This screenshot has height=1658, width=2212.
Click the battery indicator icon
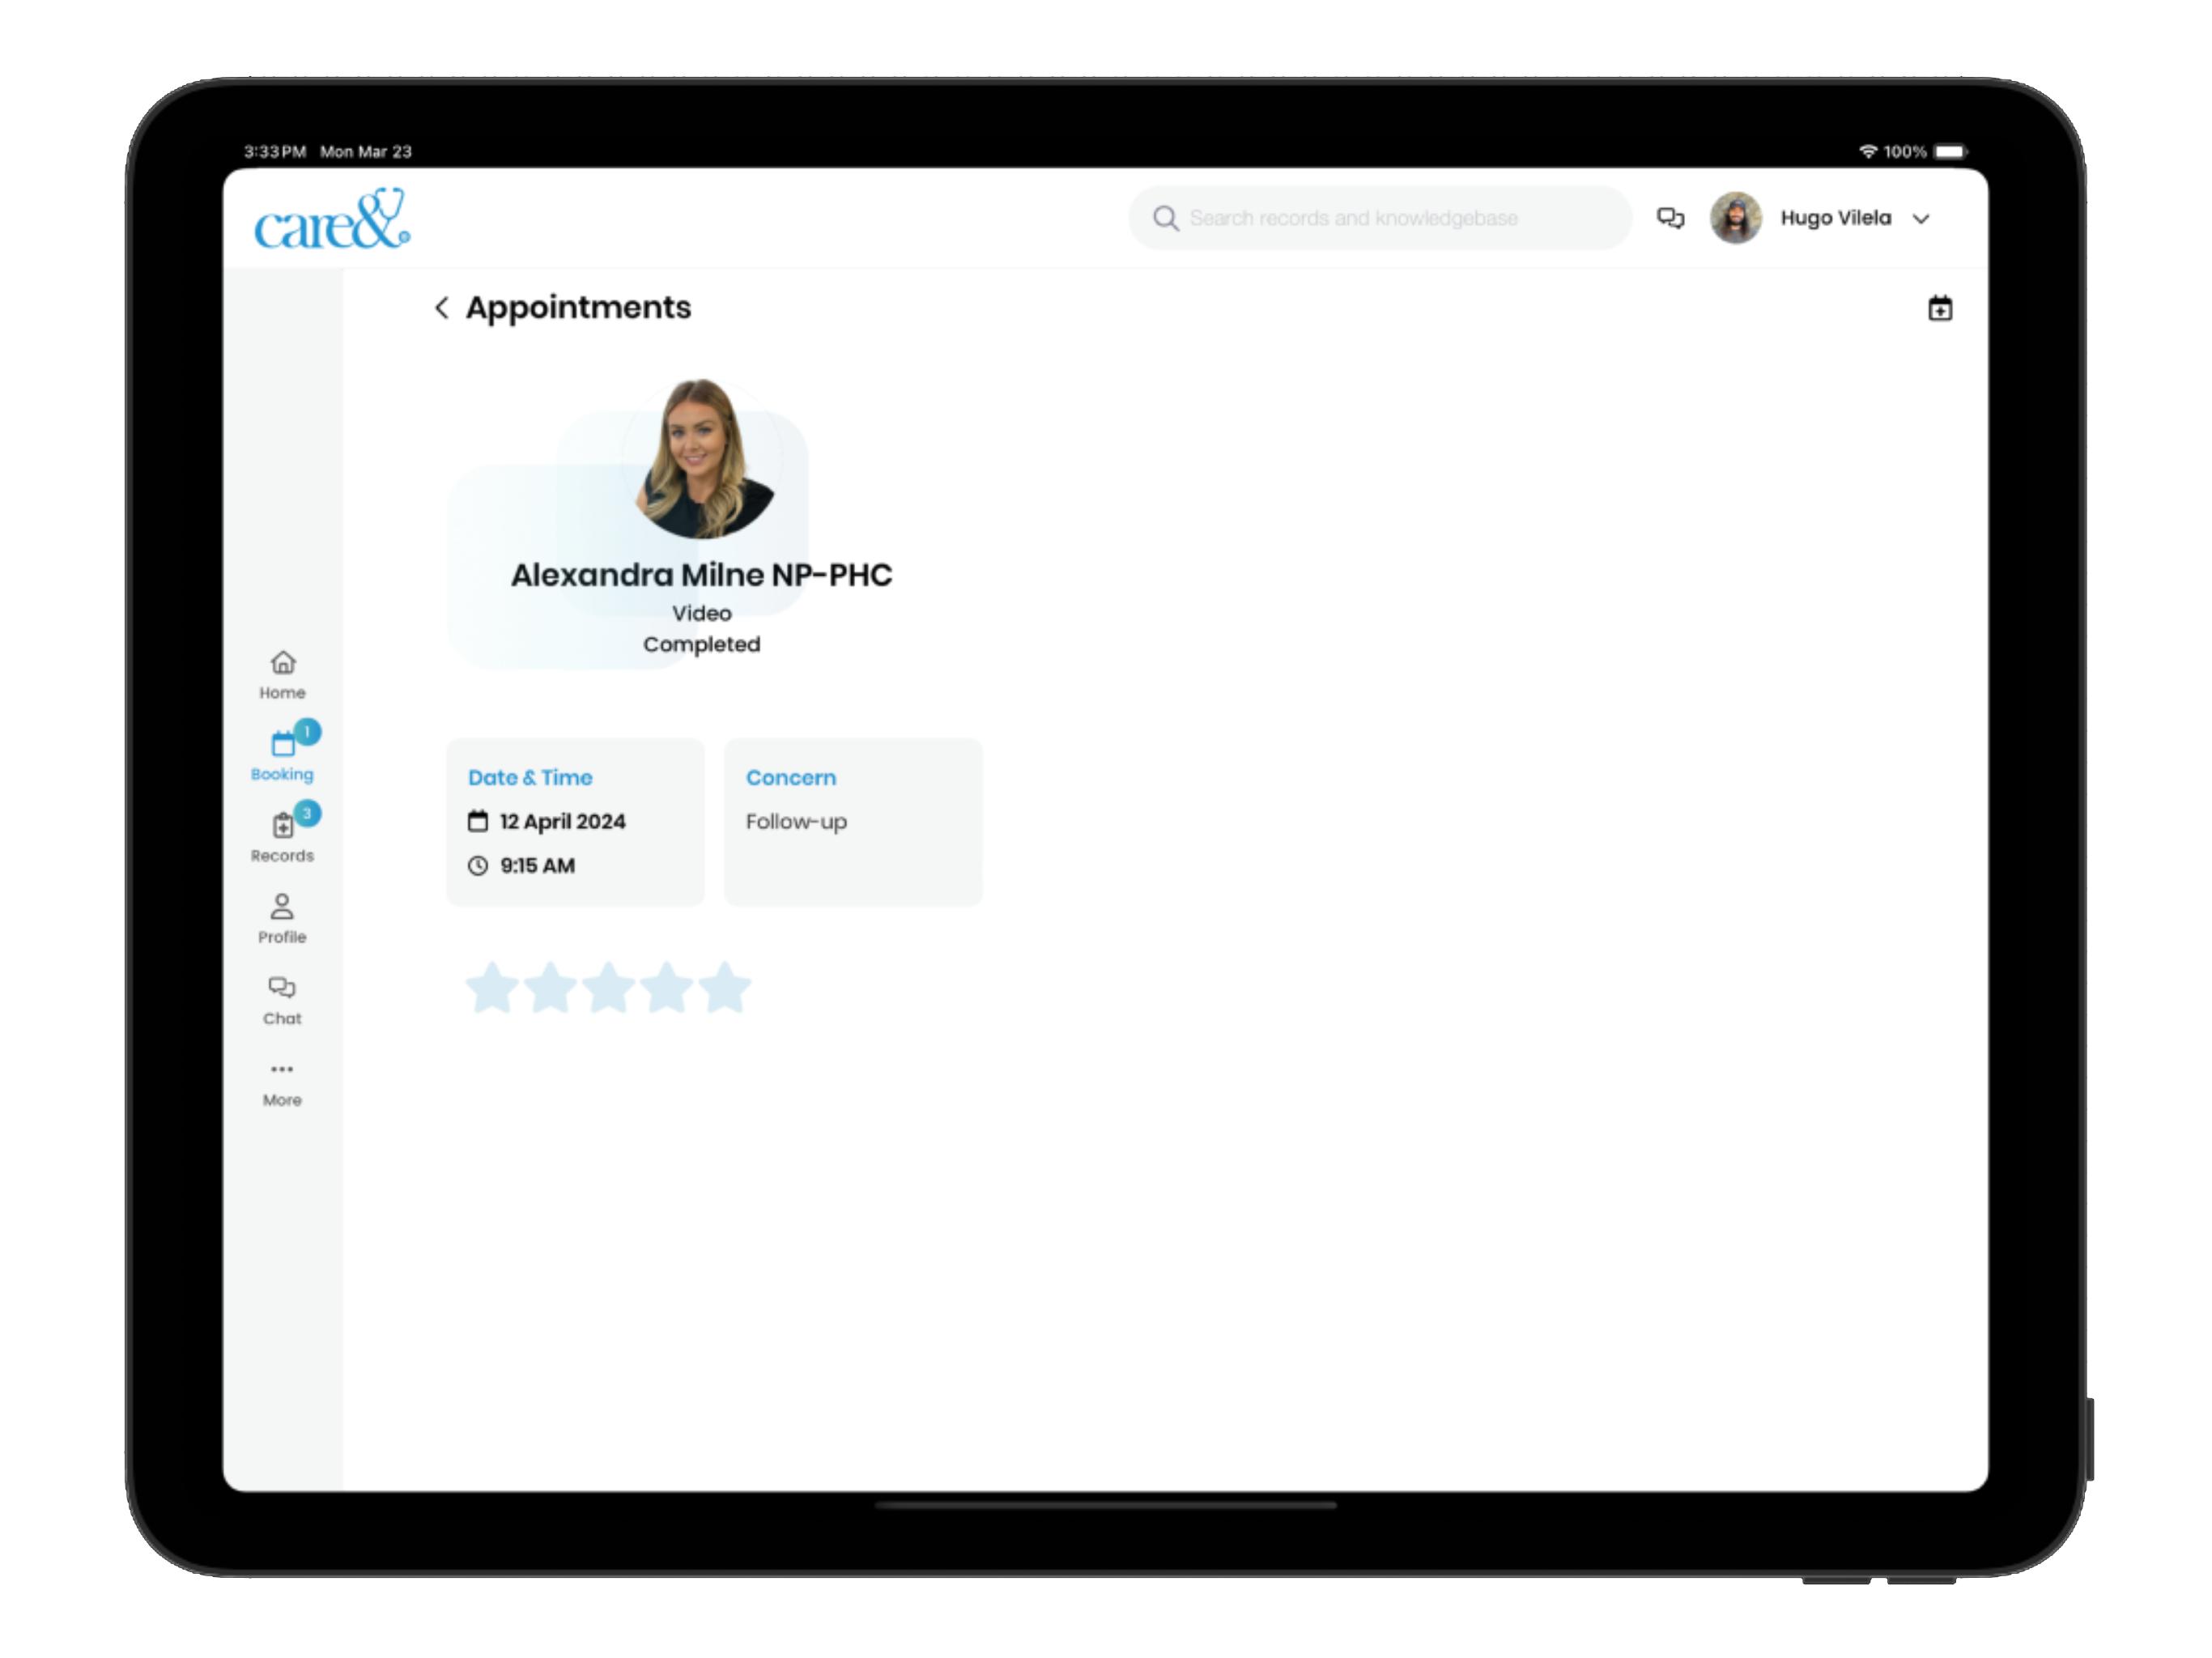1950,151
